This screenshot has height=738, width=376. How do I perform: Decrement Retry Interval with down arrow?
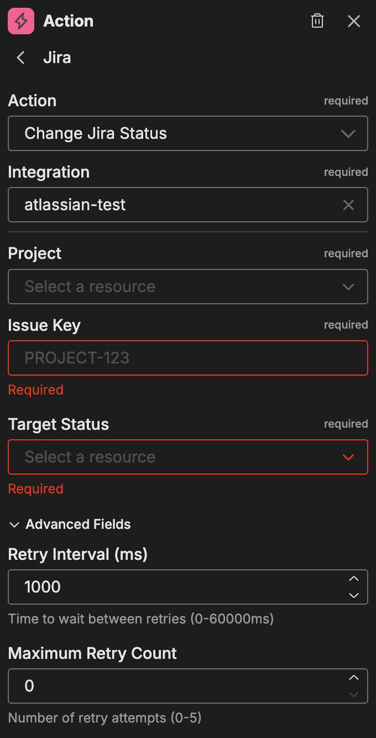(354, 595)
